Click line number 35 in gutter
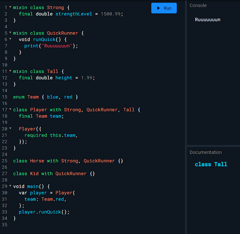Image resolution: width=240 pixels, height=234 pixels. (5, 225)
